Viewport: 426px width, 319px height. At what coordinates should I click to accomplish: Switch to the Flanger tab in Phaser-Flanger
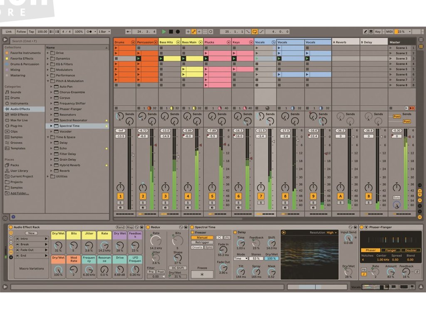pos(391,250)
